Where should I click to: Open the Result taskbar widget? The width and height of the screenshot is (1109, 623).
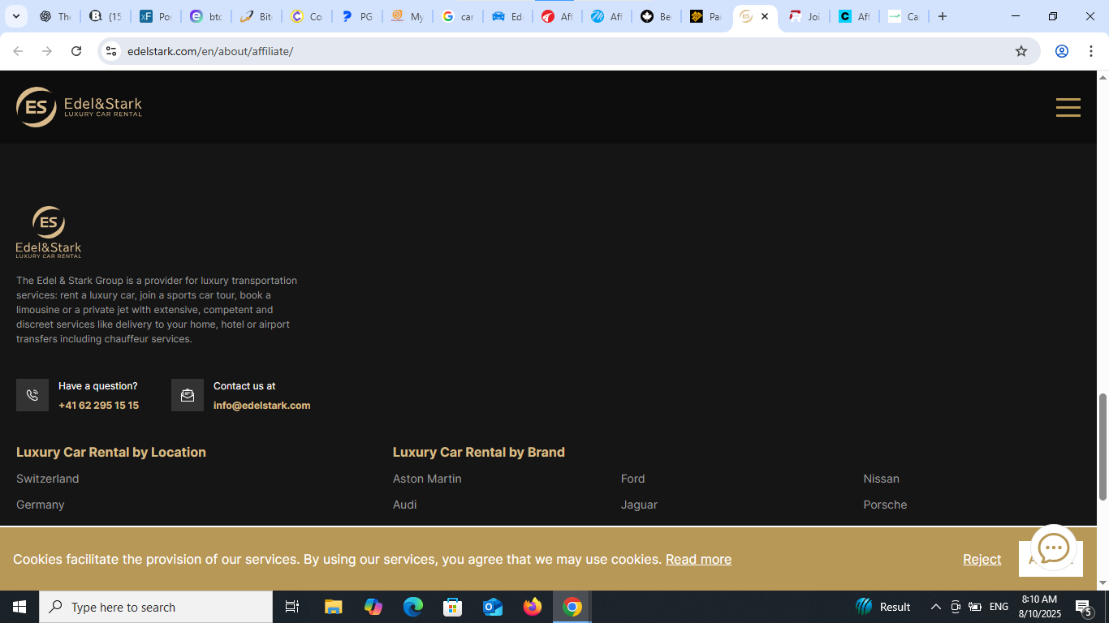883,607
